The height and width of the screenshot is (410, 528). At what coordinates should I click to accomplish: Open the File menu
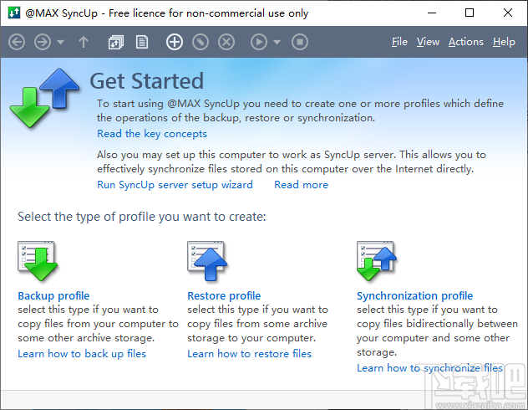click(399, 42)
